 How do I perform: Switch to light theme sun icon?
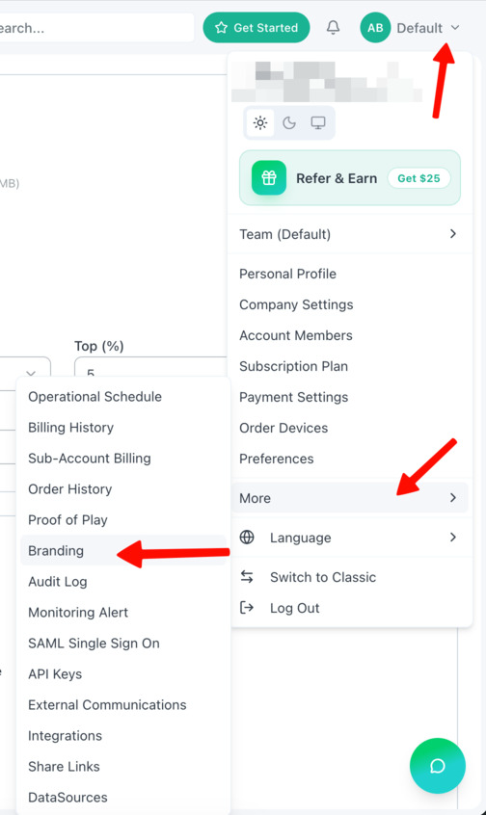coord(260,122)
